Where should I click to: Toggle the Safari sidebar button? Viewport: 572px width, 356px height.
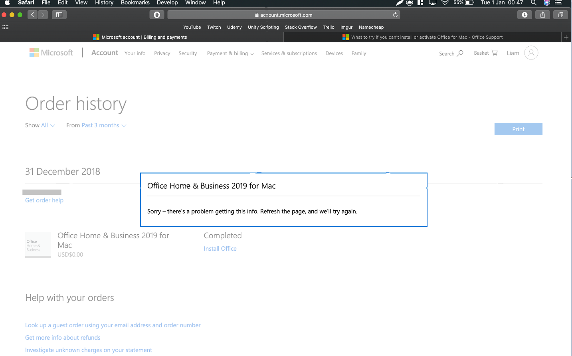(x=59, y=15)
